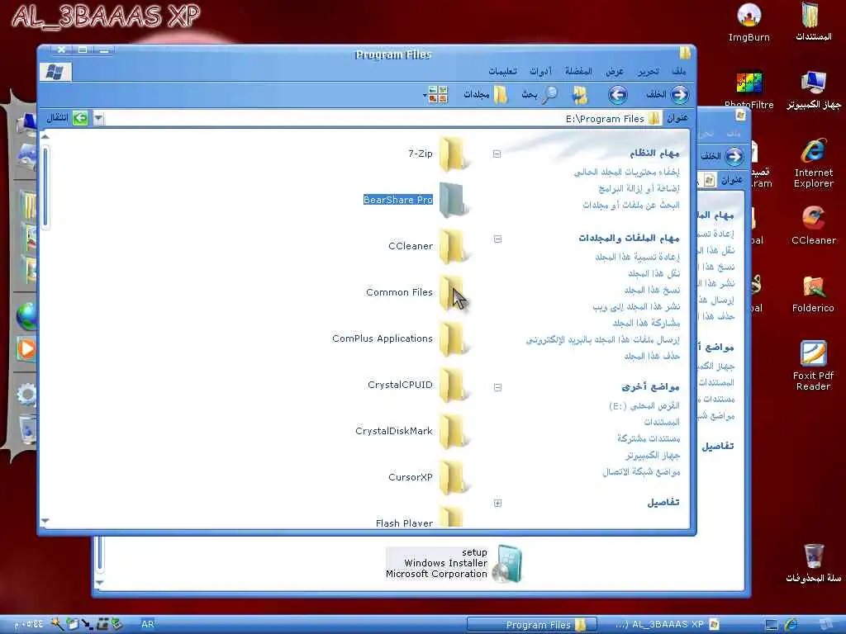
Task: Click link إعادة تسمية هذا المجلد
Action: pyautogui.click(x=637, y=258)
